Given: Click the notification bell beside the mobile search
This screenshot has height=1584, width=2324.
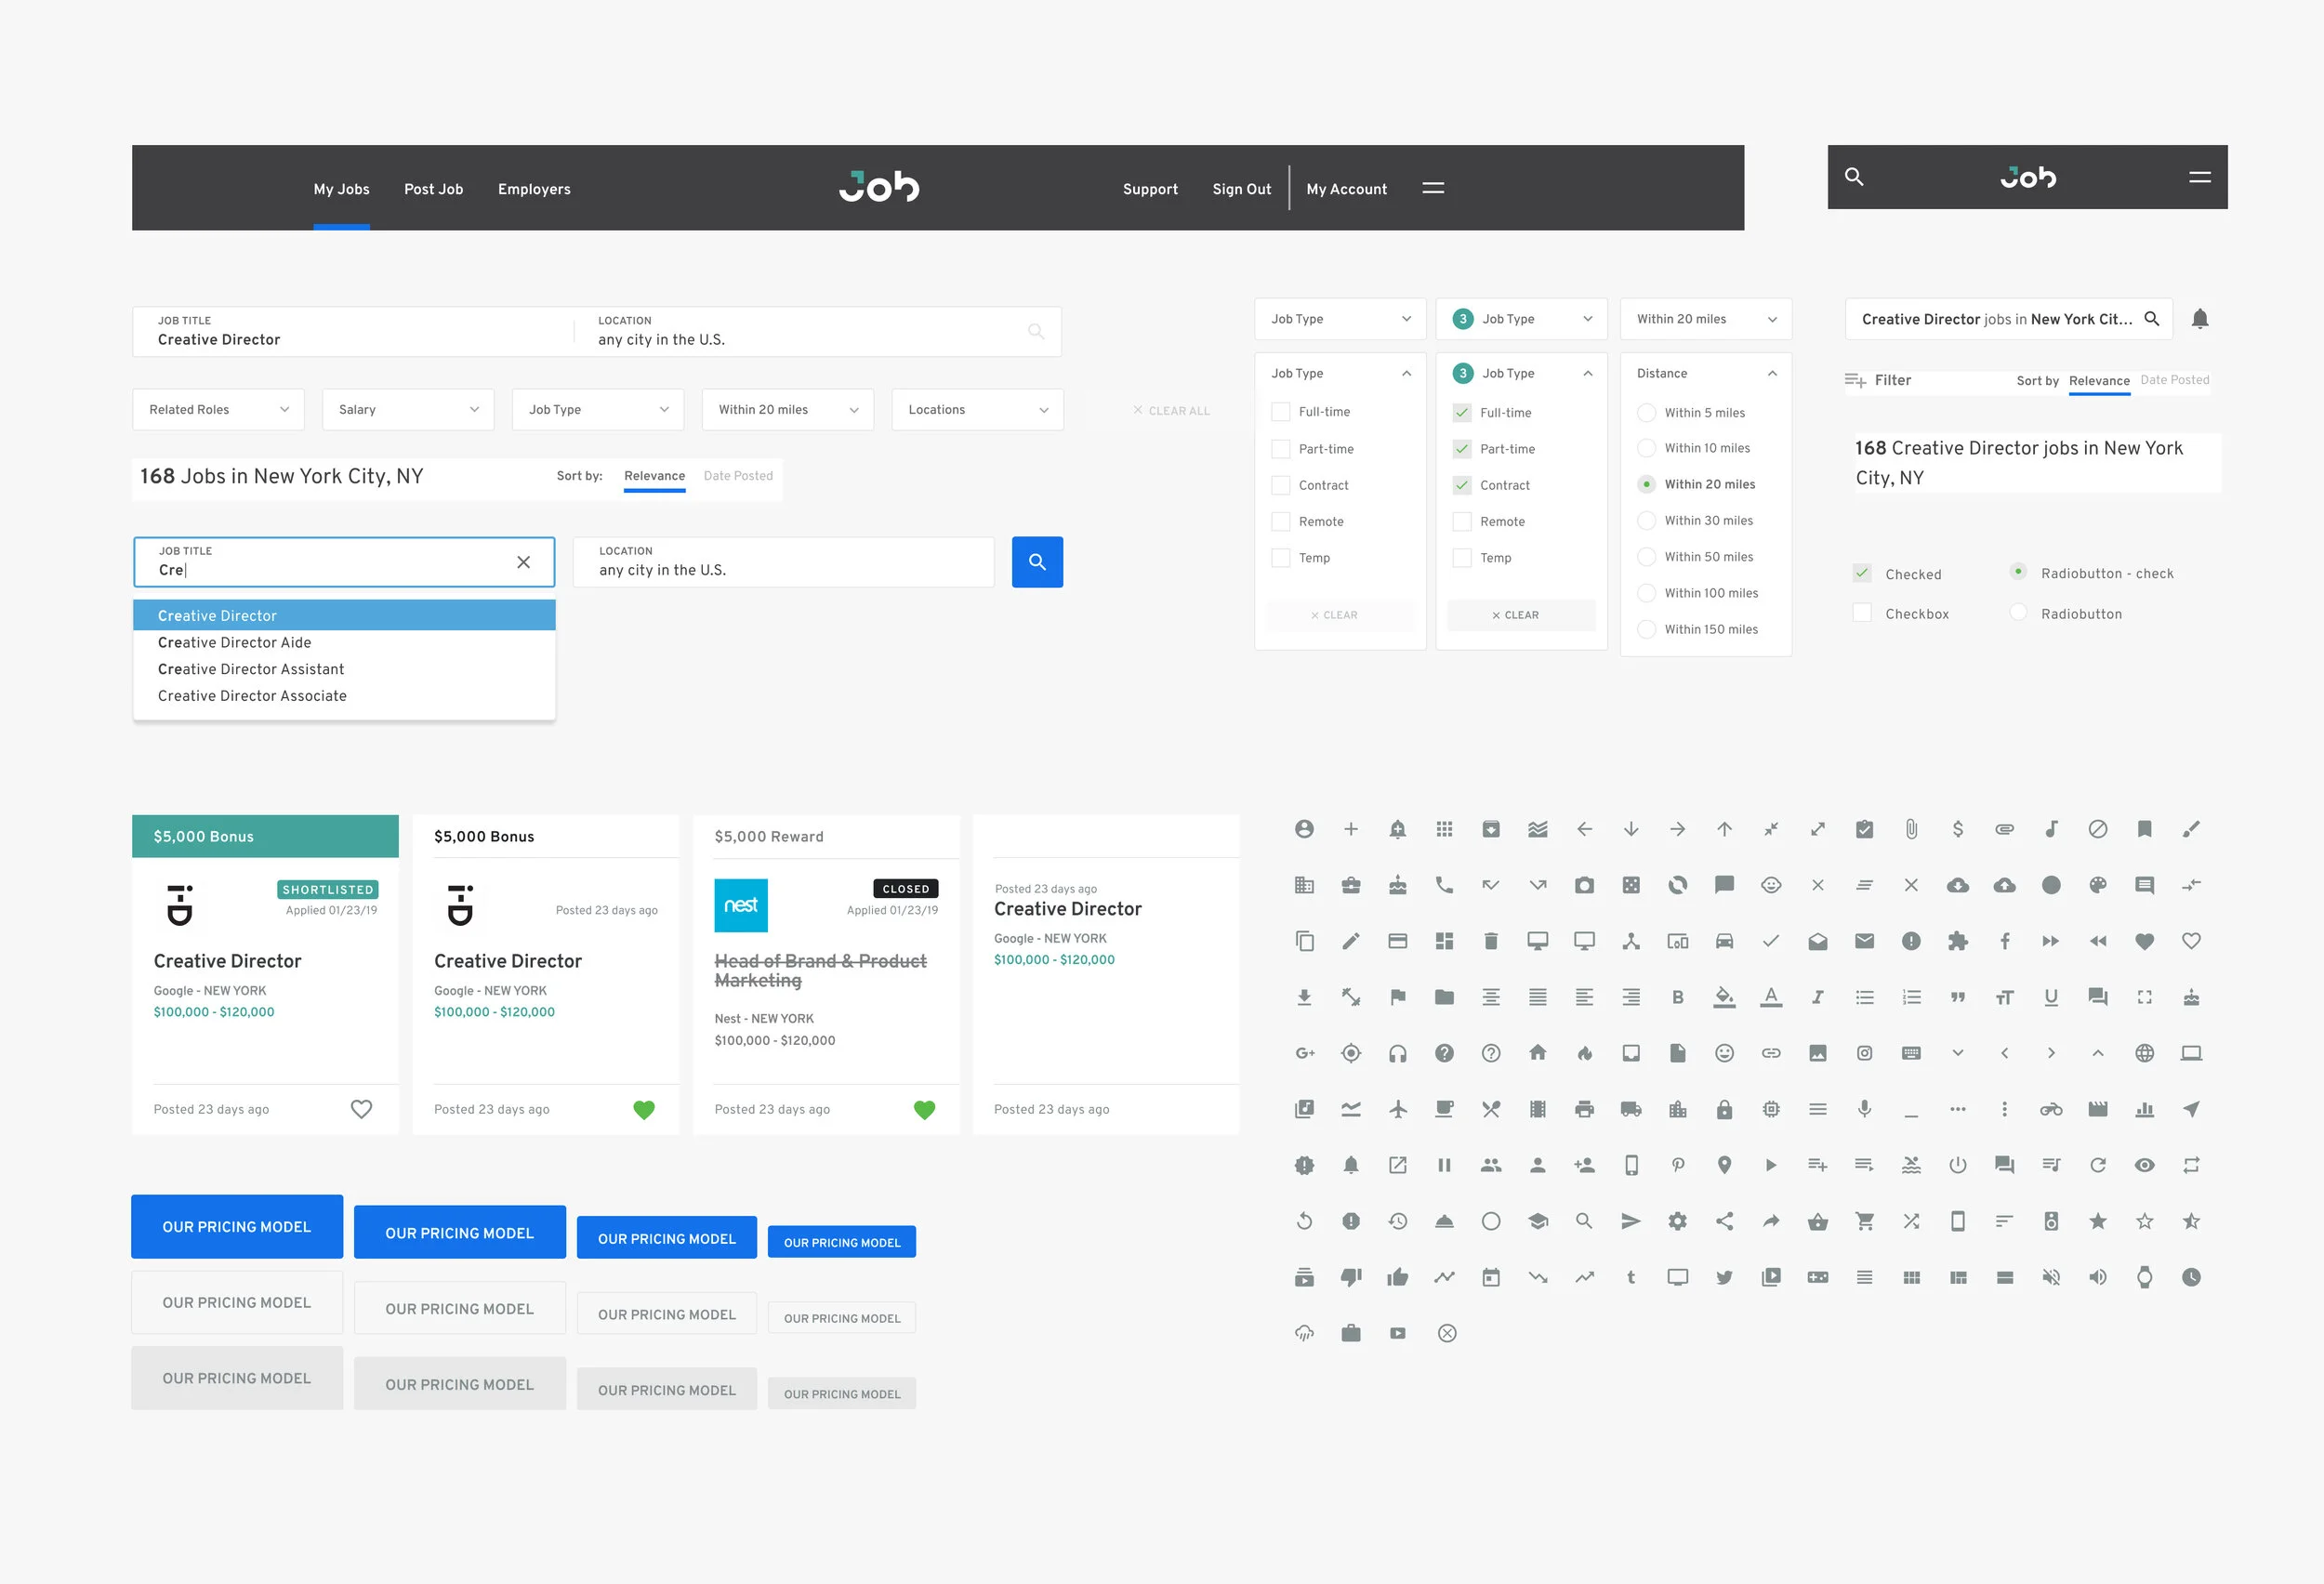Looking at the screenshot, I should [2199, 319].
